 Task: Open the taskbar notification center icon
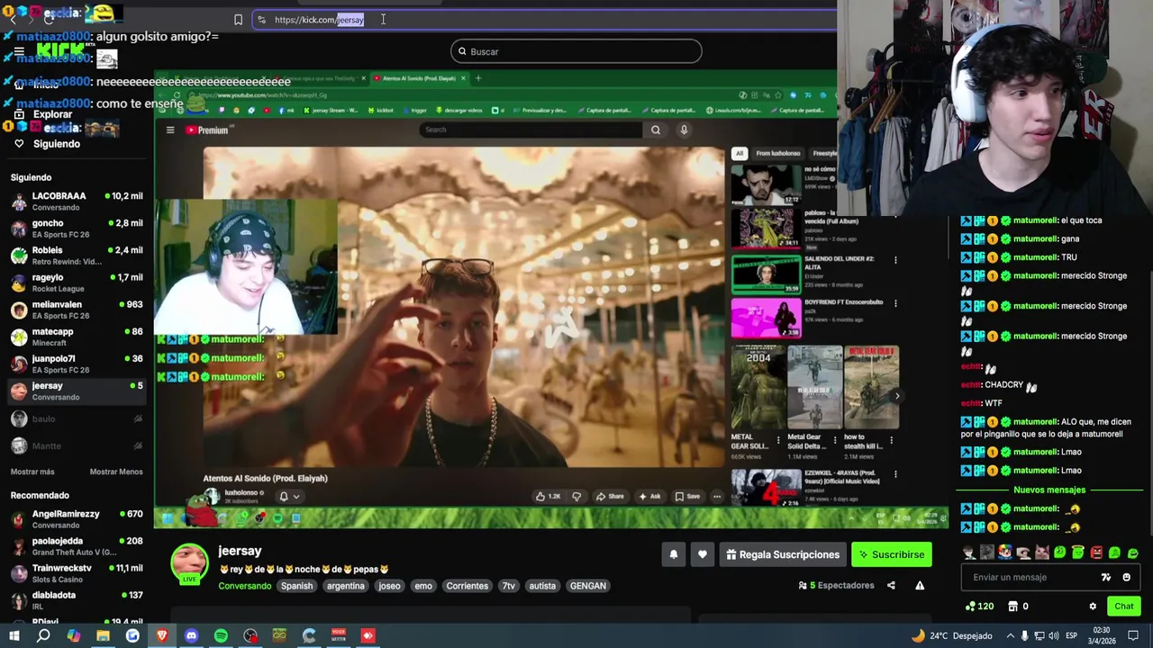tap(1133, 635)
